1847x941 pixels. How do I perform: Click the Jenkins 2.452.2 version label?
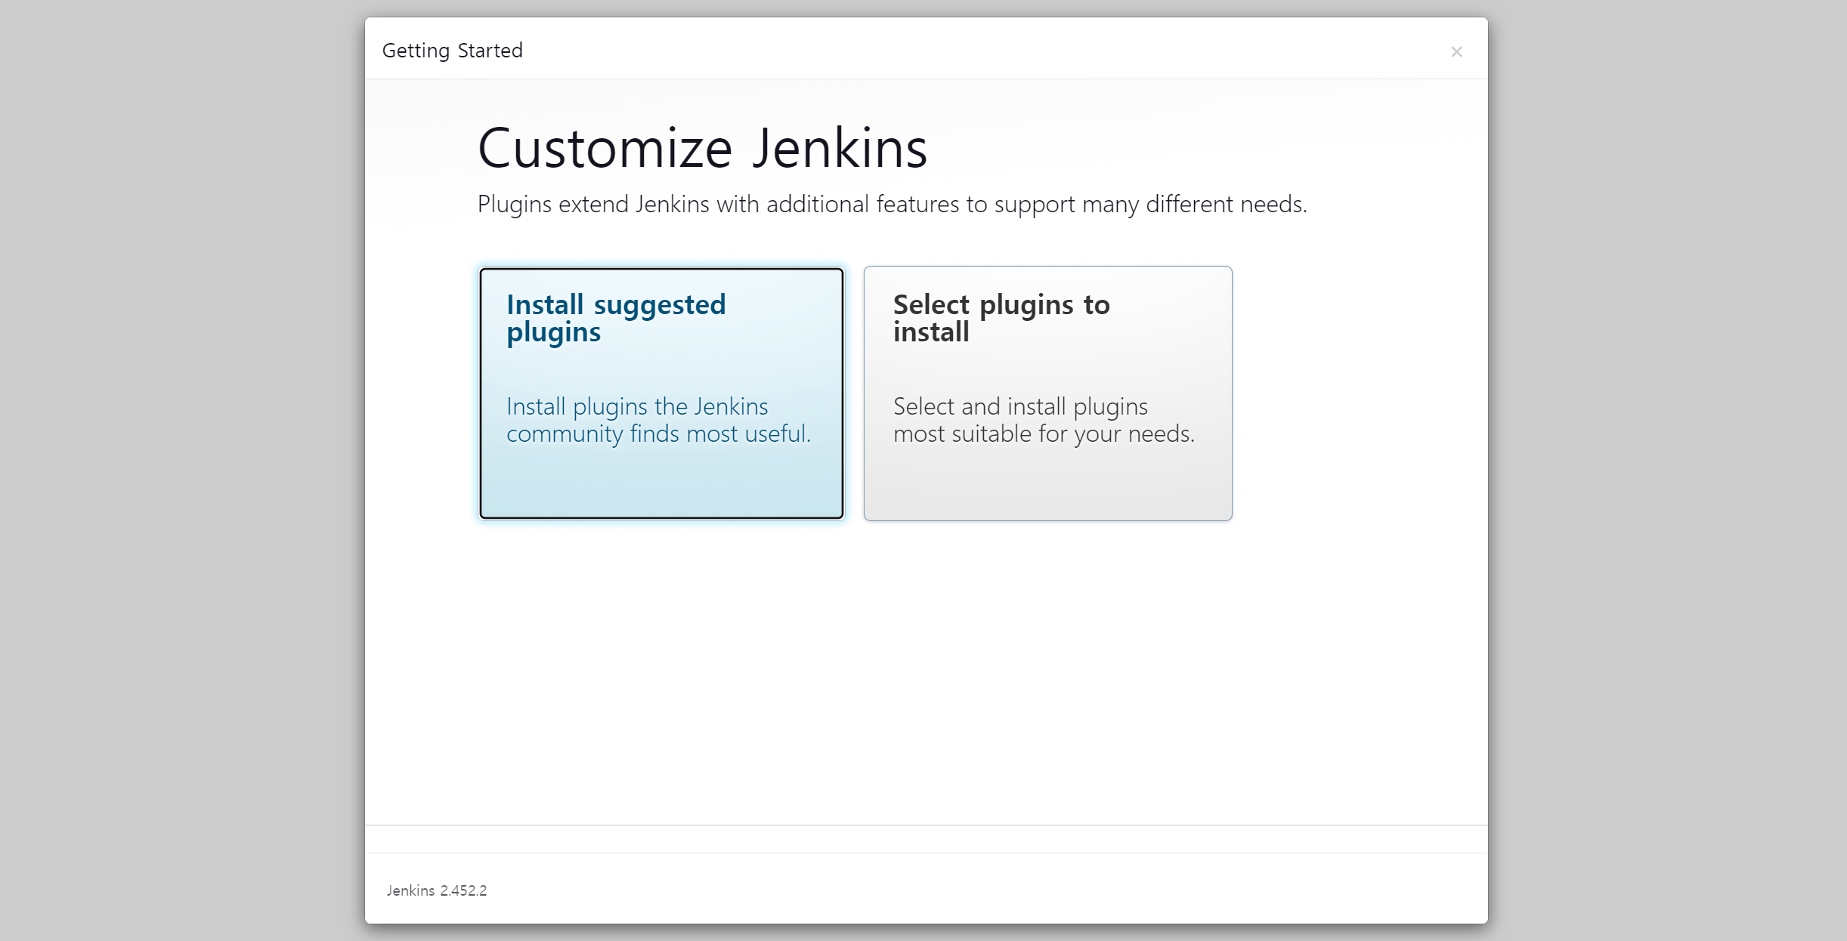pyautogui.click(x=437, y=890)
